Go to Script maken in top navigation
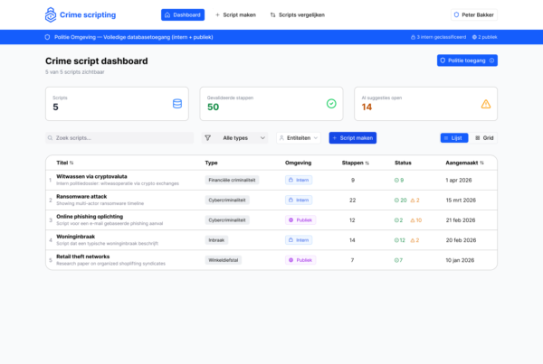The image size is (543, 364). [x=235, y=14]
